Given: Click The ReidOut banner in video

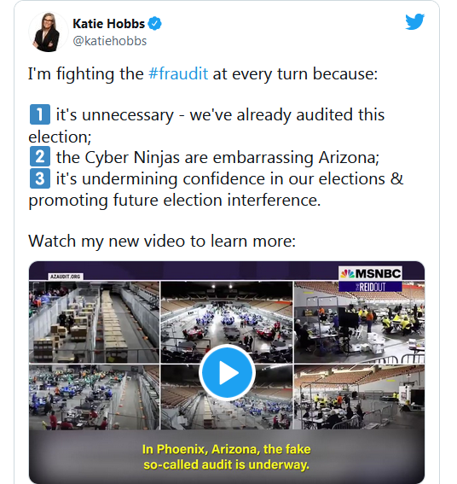Looking at the screenshot, I should point(370,287).
